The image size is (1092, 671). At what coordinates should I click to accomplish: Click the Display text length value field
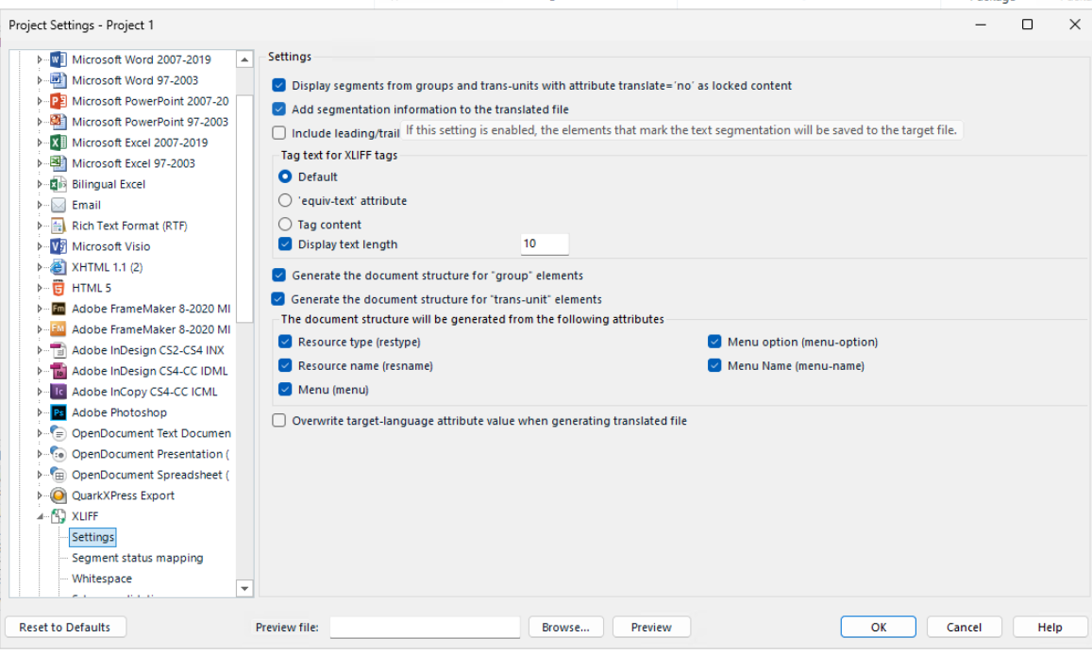pos(545,244)
